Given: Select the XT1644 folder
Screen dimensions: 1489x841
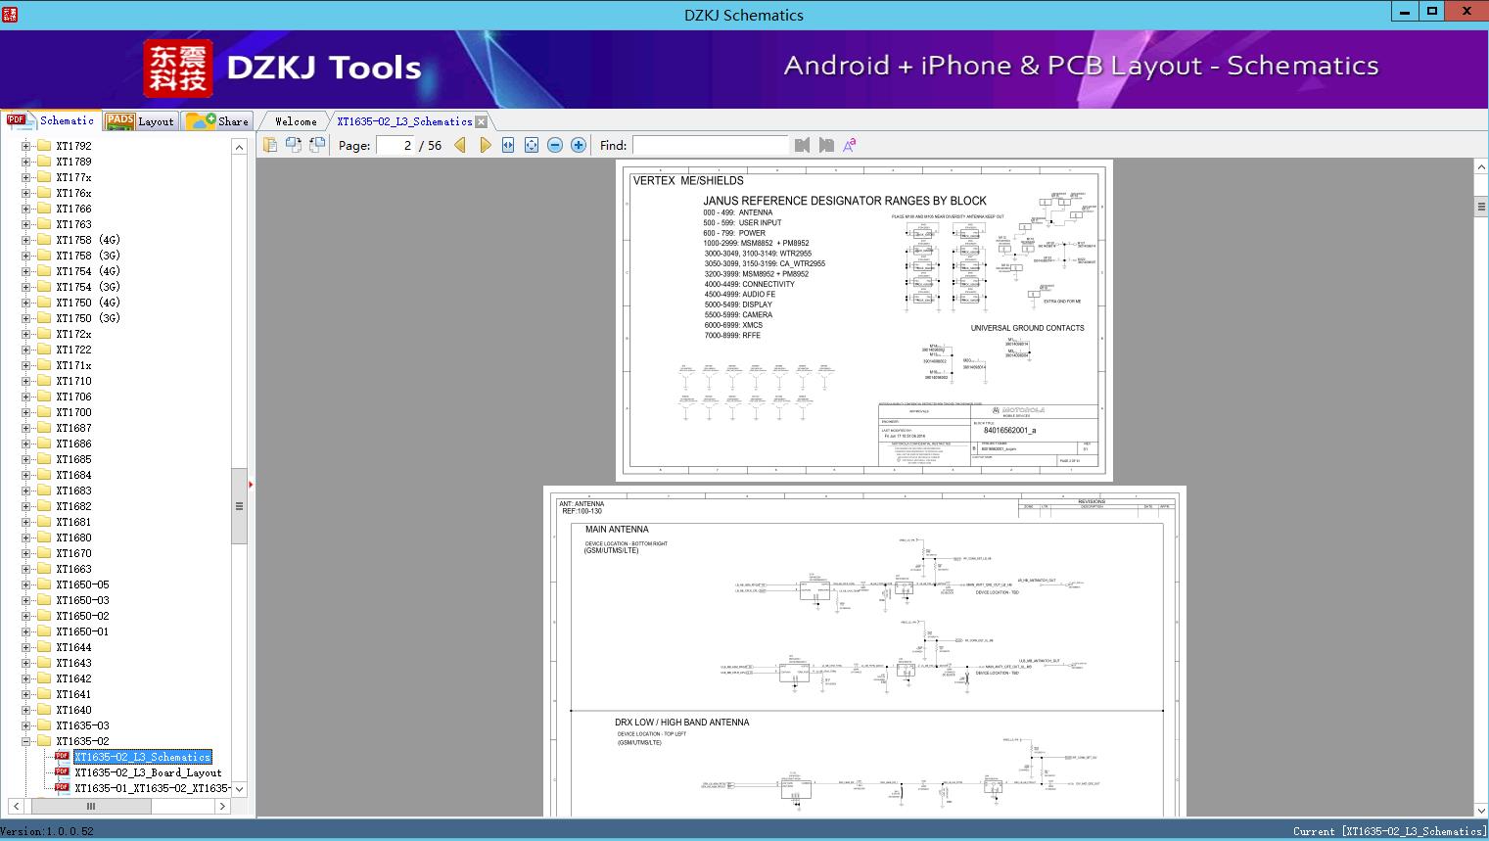Looking at the screenshot, I should 73,647.
